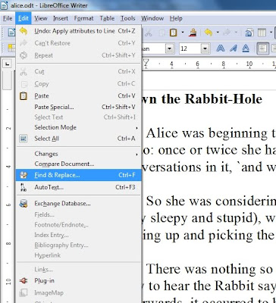Toggle Underline with the underlined A icon
This screenshot has width=276, height=303.
pos(246,48)
